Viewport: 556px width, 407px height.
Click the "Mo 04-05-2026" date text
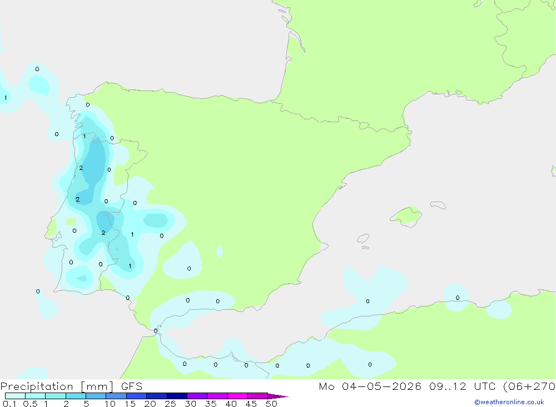tap(370, 386)
